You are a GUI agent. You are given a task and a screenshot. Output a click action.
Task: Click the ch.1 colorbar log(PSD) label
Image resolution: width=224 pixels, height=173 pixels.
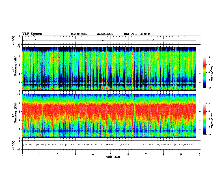coord(212,74)
